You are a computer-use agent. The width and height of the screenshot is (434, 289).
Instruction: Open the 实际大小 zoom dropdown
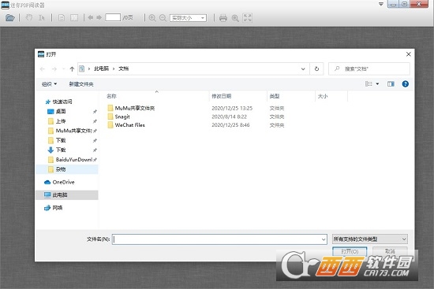pos(189,18)
